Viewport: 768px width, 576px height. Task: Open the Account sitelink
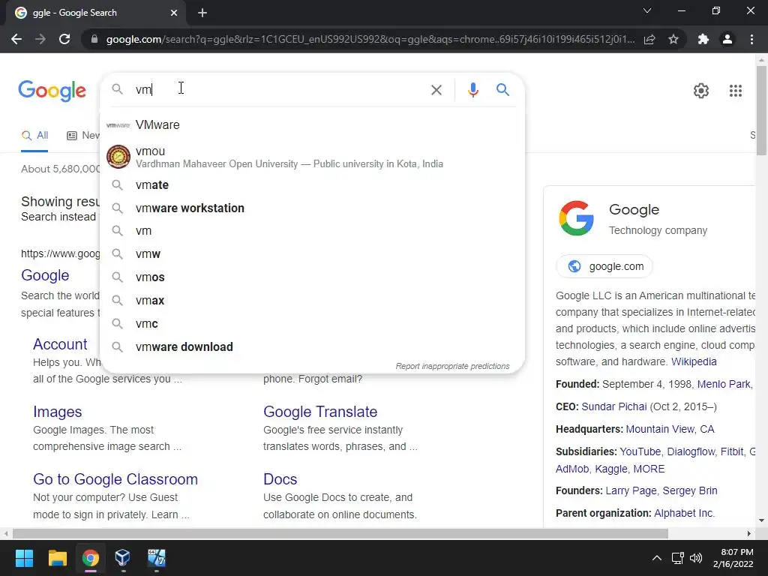tap(60, 344)
